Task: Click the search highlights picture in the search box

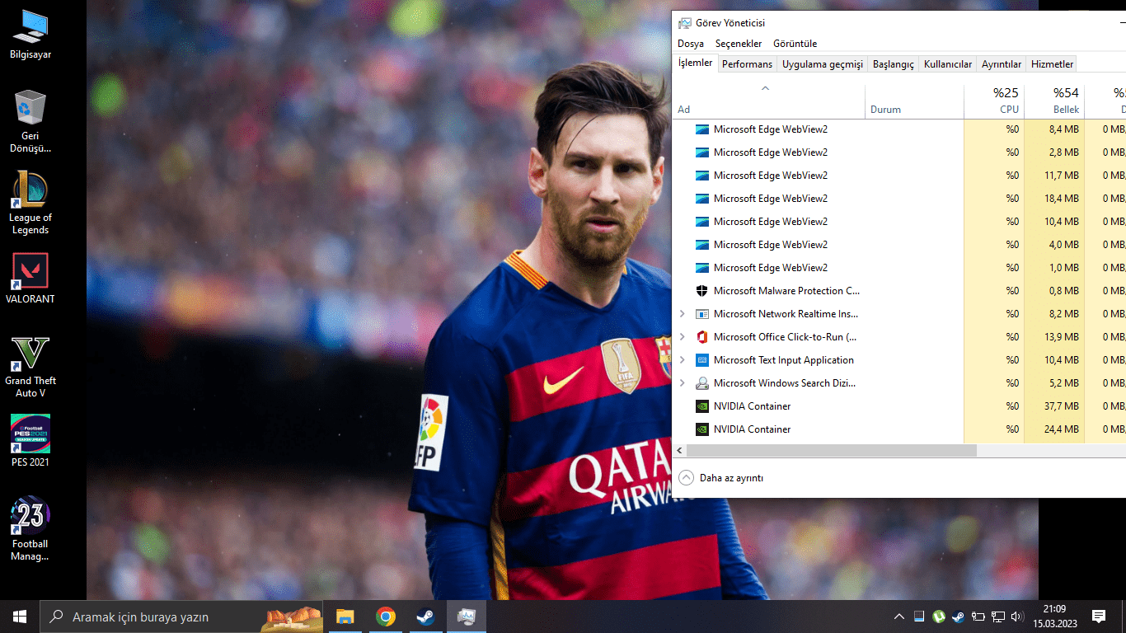Action: (293, 617)
